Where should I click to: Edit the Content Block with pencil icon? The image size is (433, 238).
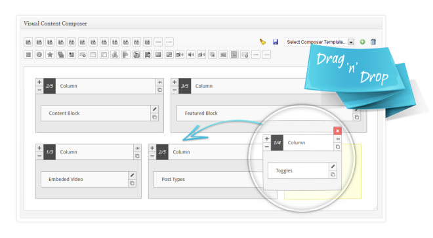(x=155, y=109)
